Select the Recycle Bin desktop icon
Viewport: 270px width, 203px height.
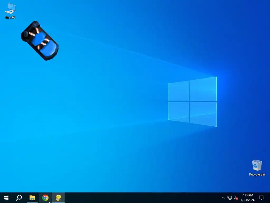pyautogui.click(x=257, y=168)
